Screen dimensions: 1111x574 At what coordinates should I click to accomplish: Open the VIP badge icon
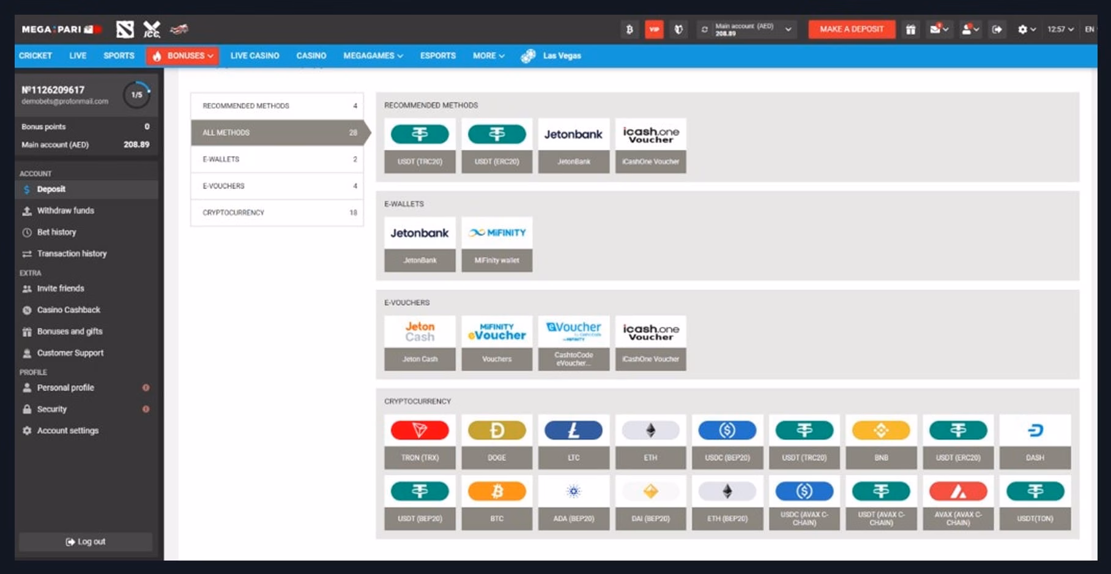[x=654, y=29]
